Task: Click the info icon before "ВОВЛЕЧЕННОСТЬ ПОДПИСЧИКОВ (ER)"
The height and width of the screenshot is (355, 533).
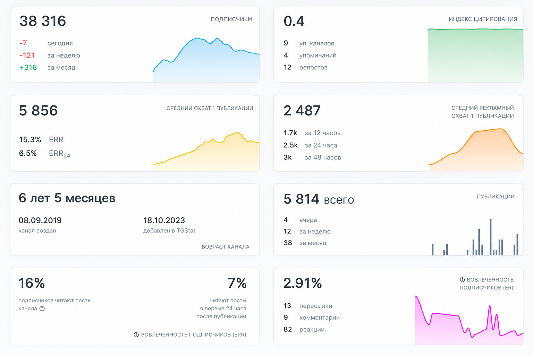Action: (x=462, y=280)
